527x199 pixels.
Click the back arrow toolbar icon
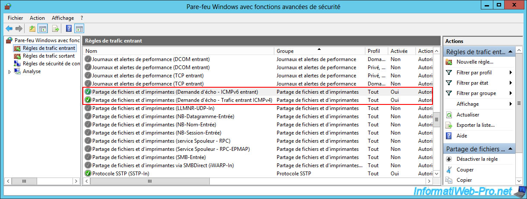pyautogui.click(x=9, y=29)
